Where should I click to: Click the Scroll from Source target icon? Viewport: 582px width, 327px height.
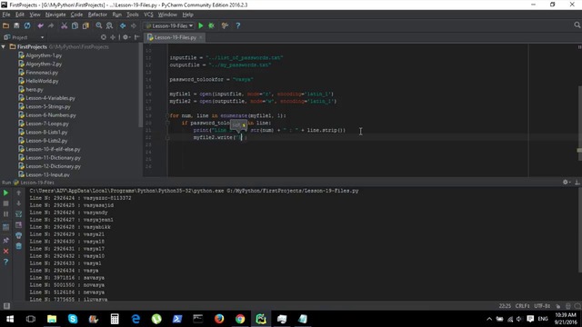[104, 37]
